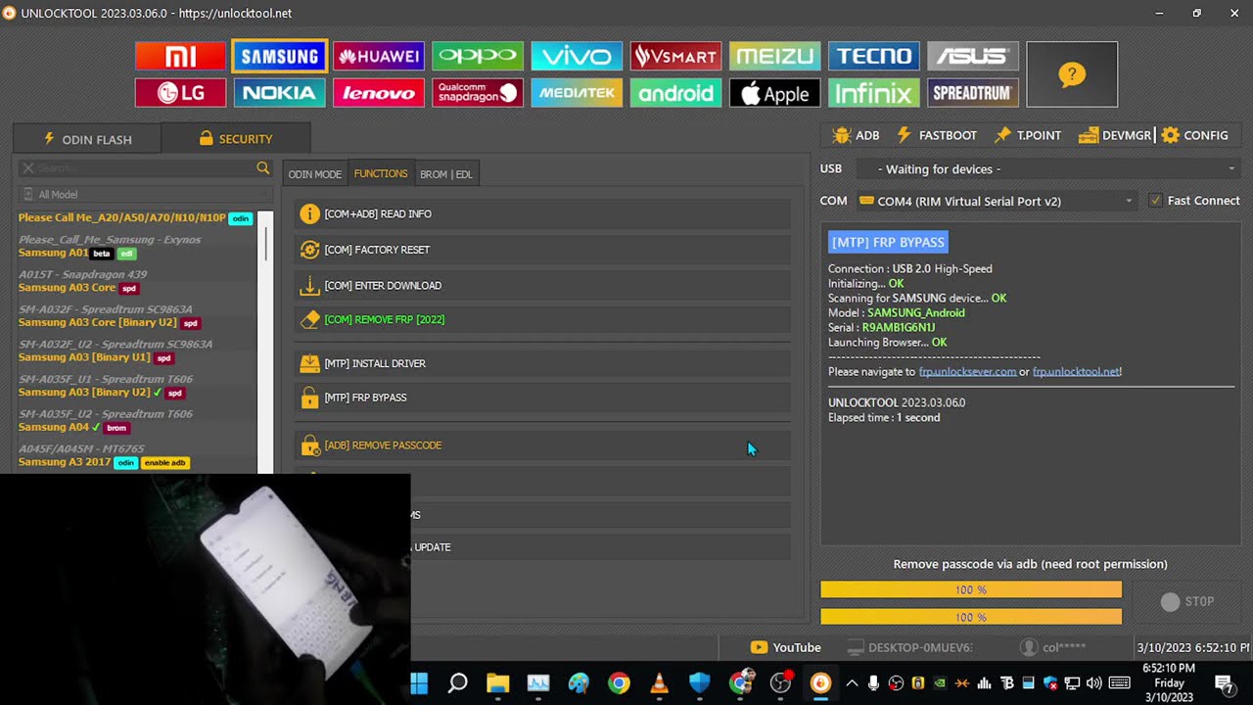
Task: Select the LG brand tile
Action: pyautogui.click(x=180, y=93)
